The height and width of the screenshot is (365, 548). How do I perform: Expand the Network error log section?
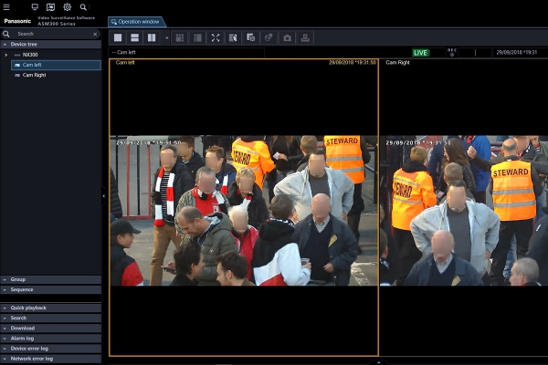click(51, 359)
